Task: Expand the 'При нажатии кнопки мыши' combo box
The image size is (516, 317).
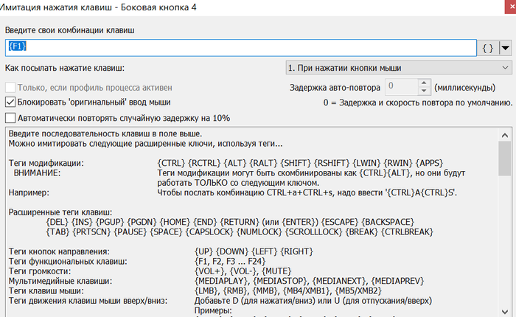Action: pyautogui.click(x=398, y=68)
